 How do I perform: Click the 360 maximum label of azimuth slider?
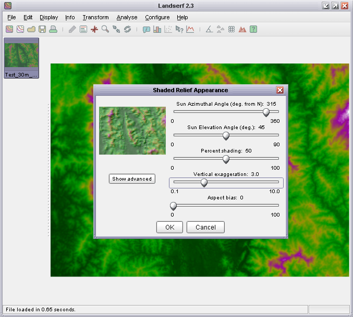tap(275, 121)
